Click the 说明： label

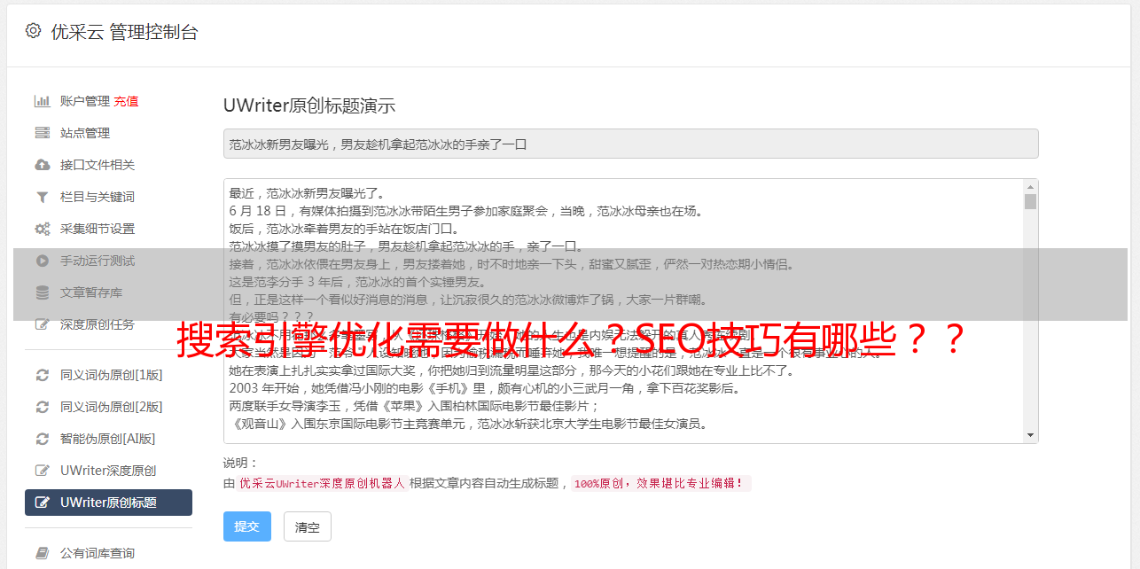241,463
